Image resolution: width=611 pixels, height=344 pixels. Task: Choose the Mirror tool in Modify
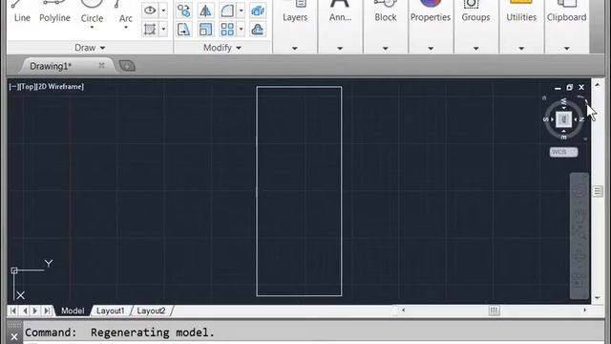205,11
